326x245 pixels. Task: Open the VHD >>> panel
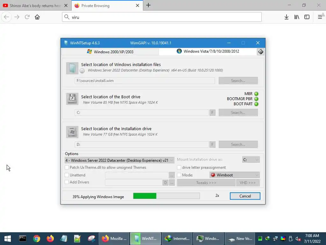point(248,183)
